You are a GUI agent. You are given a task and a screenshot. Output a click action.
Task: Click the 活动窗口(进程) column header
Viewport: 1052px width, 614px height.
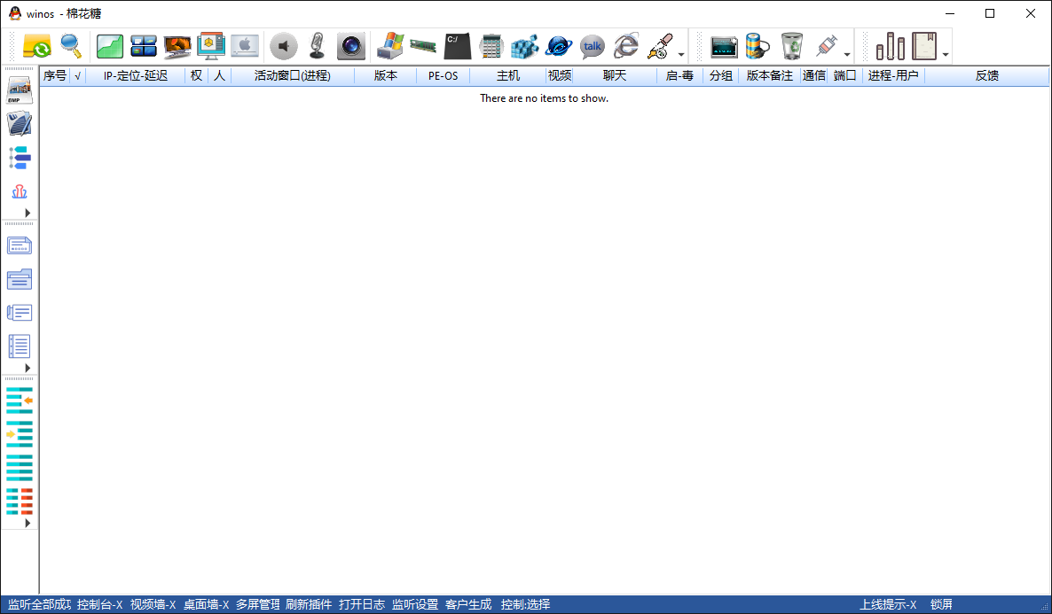292,76
